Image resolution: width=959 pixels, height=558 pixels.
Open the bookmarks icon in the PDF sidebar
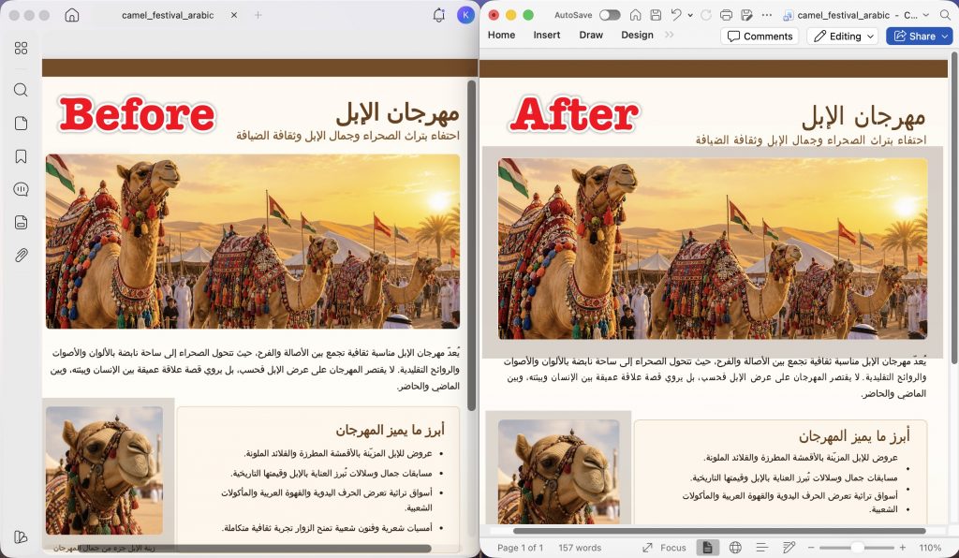pyautogui.click(x=21, y=156)
